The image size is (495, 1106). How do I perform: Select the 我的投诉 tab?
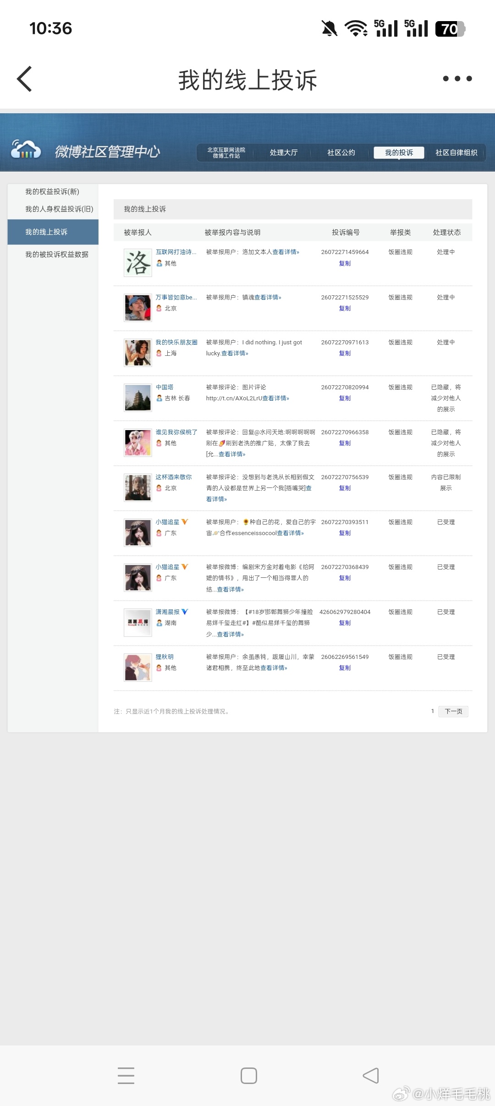[399, 153]
